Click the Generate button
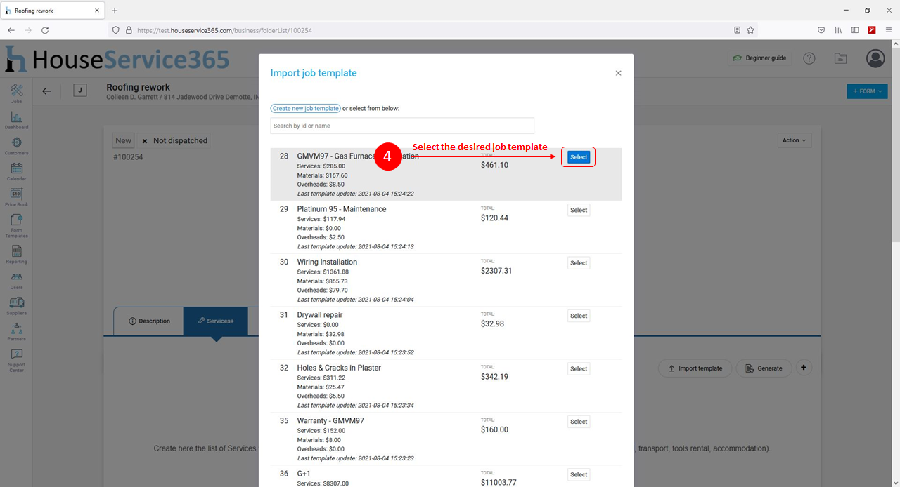 click(x=764, y=368)
